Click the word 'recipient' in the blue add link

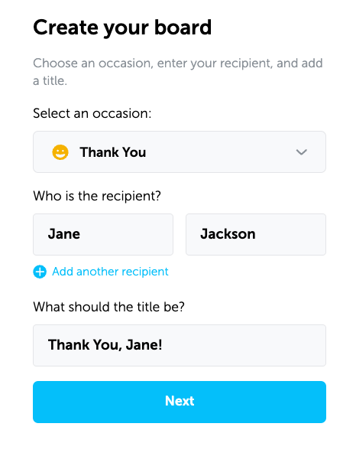[x=145, y=272]
